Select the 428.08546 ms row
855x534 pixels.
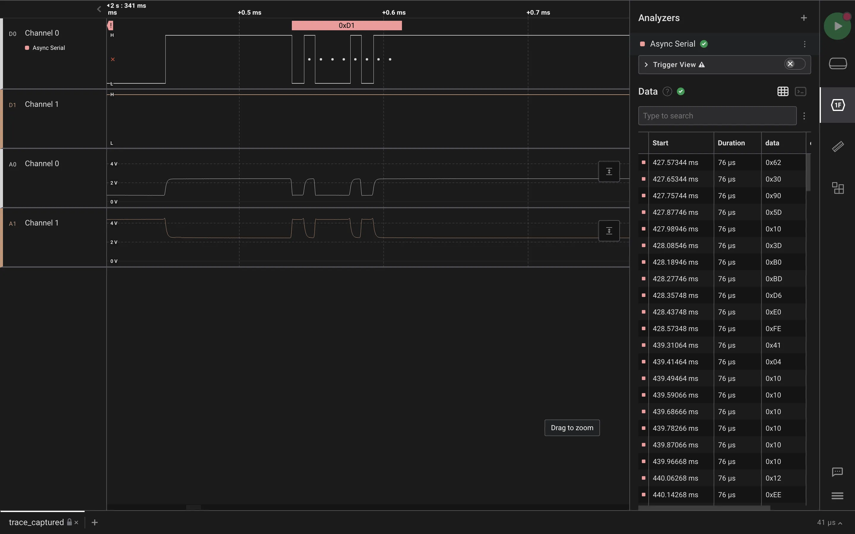pyautogui.click(x=722, y=245)
